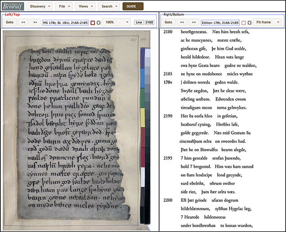Click the MS 178r folio field
286x232 pixels.
pos(65,23)
